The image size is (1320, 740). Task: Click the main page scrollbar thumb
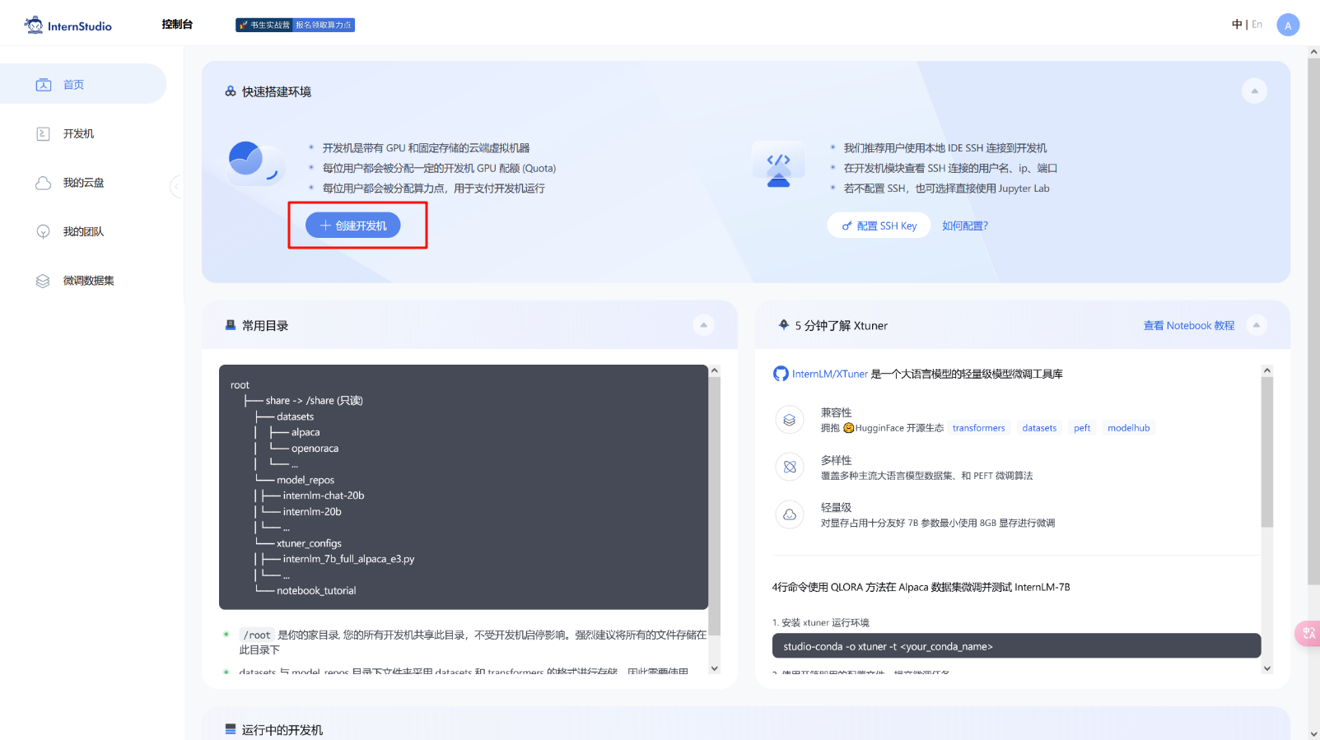[x=1313, y=321]
